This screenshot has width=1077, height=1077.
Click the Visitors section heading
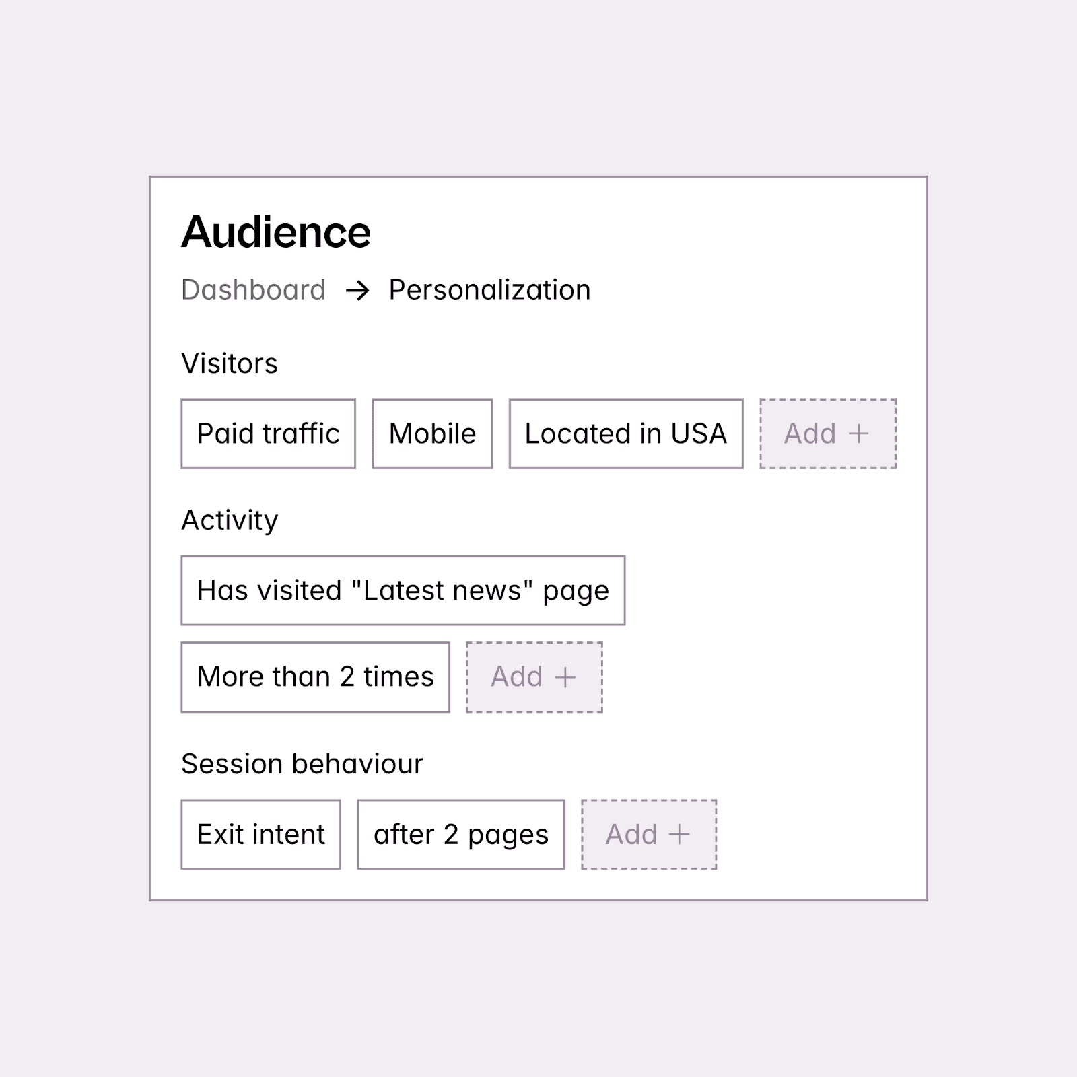pyautogui.click(x=230, y=362)
